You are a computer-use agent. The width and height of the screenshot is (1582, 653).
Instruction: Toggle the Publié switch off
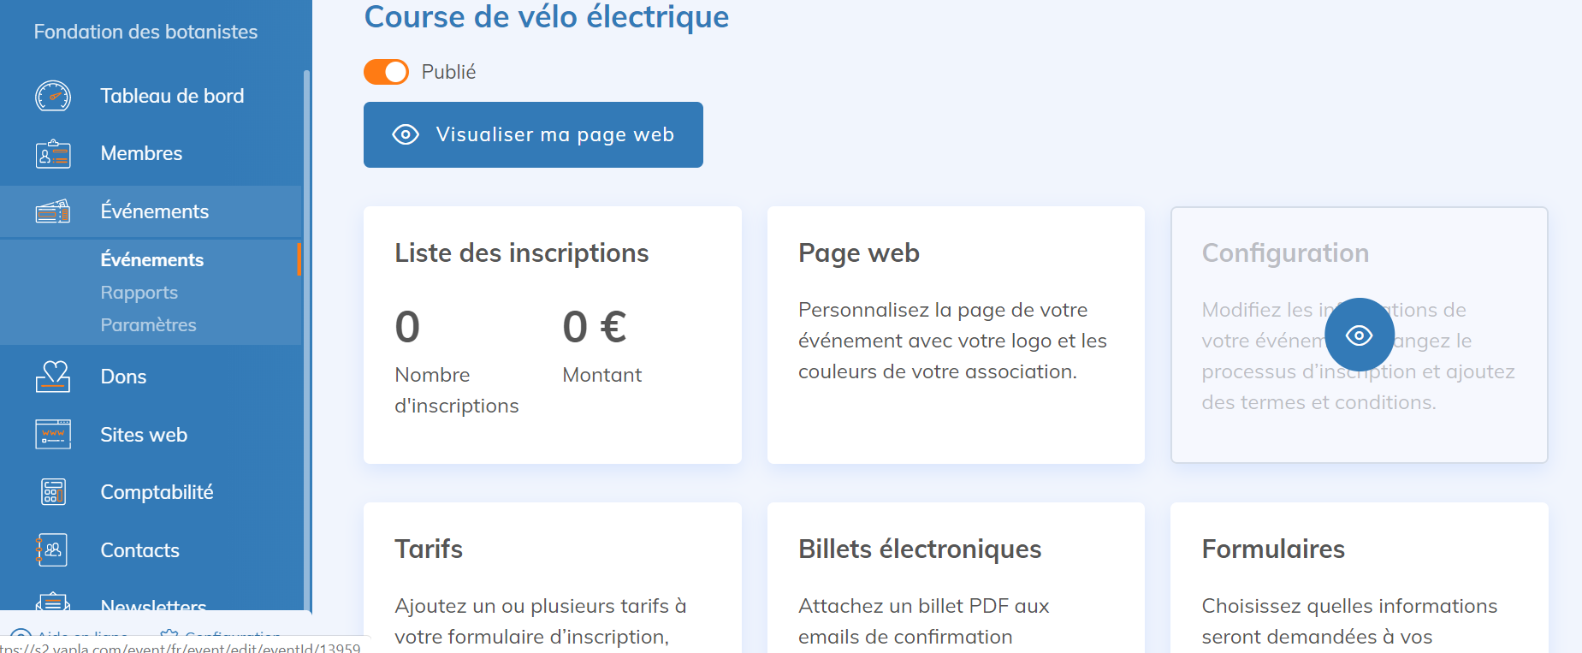click(x=386, y=72)
